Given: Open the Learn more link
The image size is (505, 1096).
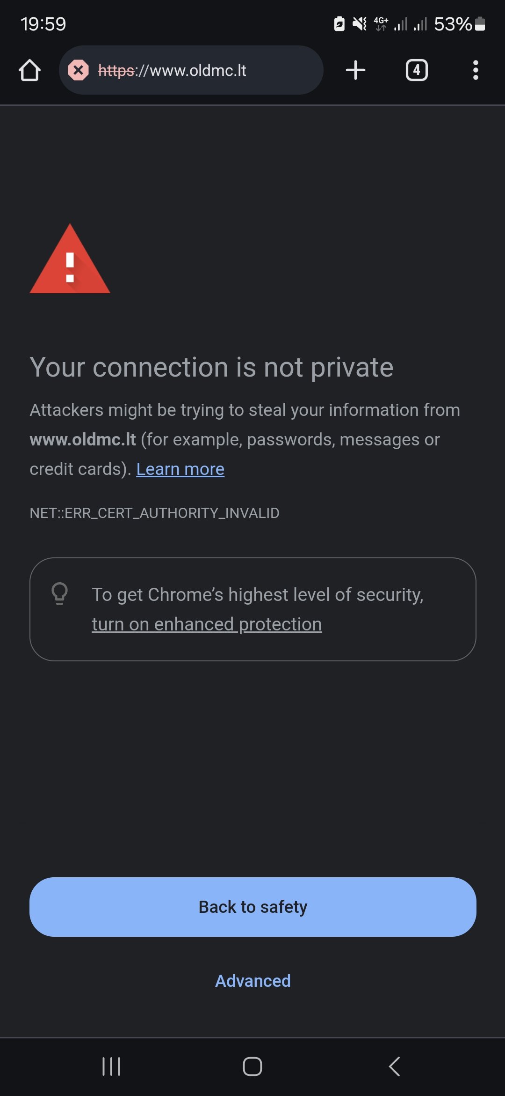Looking at the screenshot, I should 180,469.
